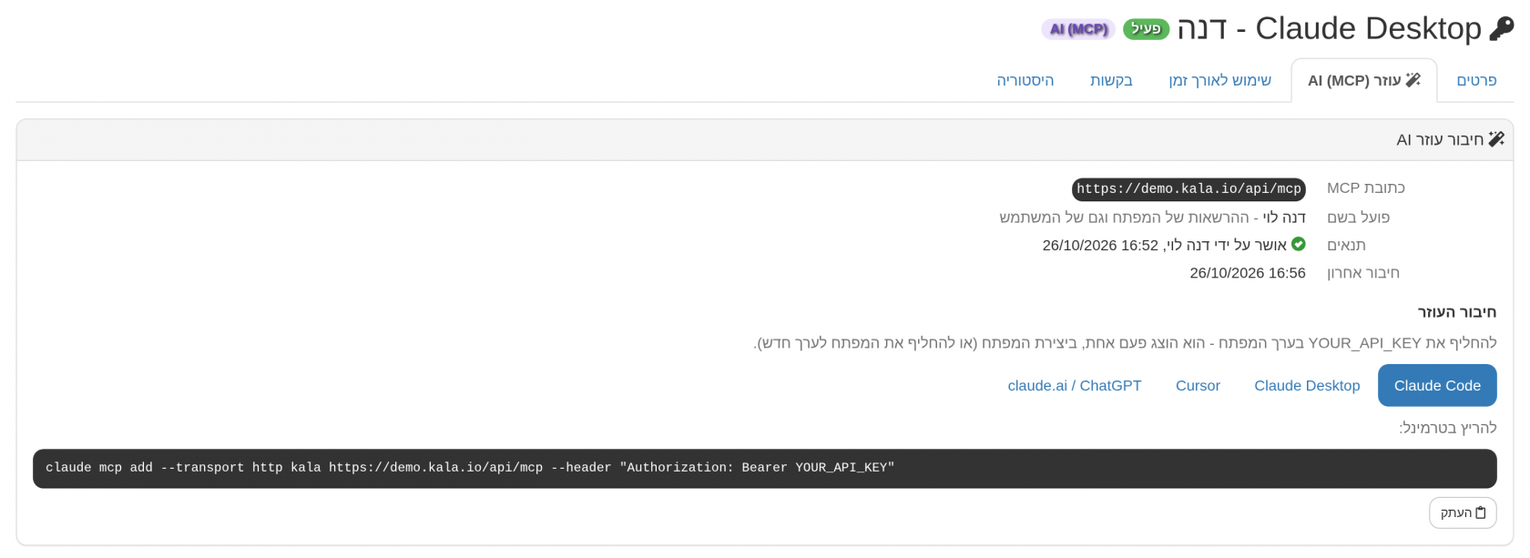Click the magic wand icon on the עוזר AI (MCP) tab
The image size is (1530, 558).
[1413, 80]
